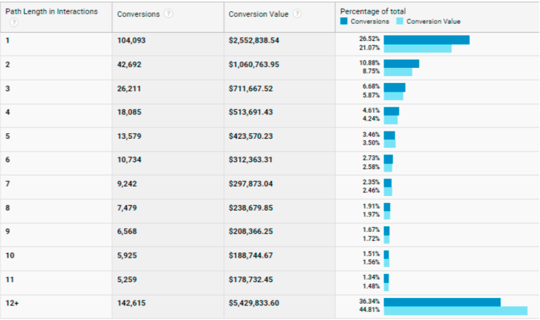Select conversions value 7,479
This screenshot has width=540, height=320.
point(127,207)
